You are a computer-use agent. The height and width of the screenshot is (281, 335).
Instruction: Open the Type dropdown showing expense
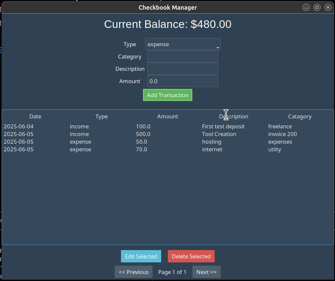tap(183, 44)
